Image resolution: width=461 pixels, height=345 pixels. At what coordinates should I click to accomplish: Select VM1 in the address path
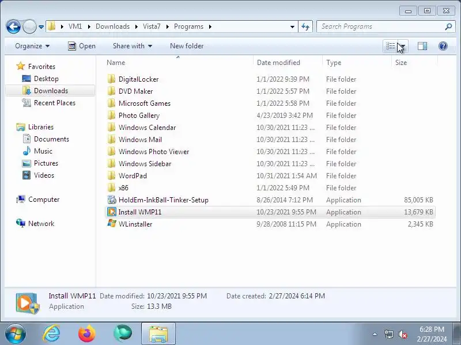click(75, 26)
